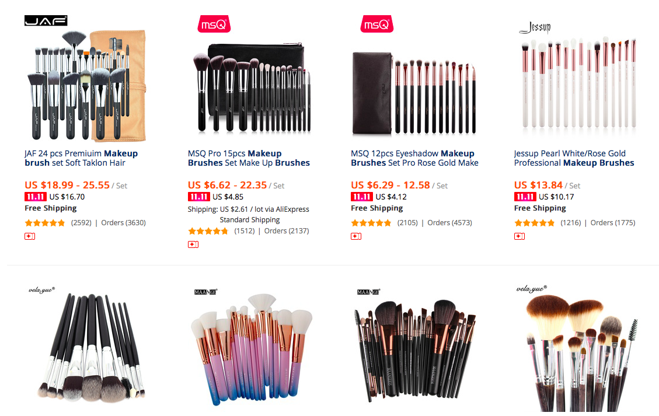
Task: Open the JAF 24 pcs Premium Makeup brush link
Action: click(x=81, y=158)
